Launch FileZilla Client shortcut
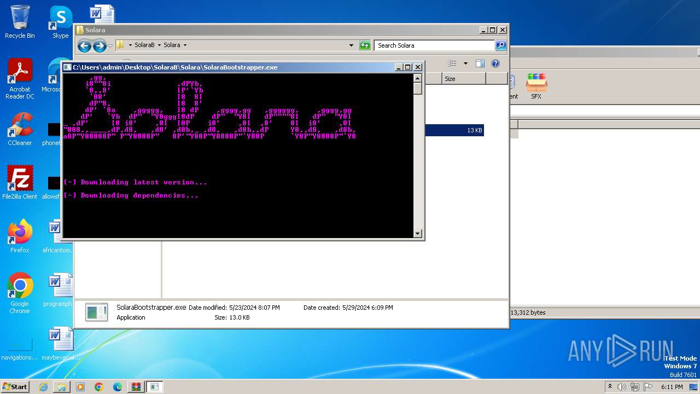The width and height of the screenshot is (700, 394). (x=20, y=183)
